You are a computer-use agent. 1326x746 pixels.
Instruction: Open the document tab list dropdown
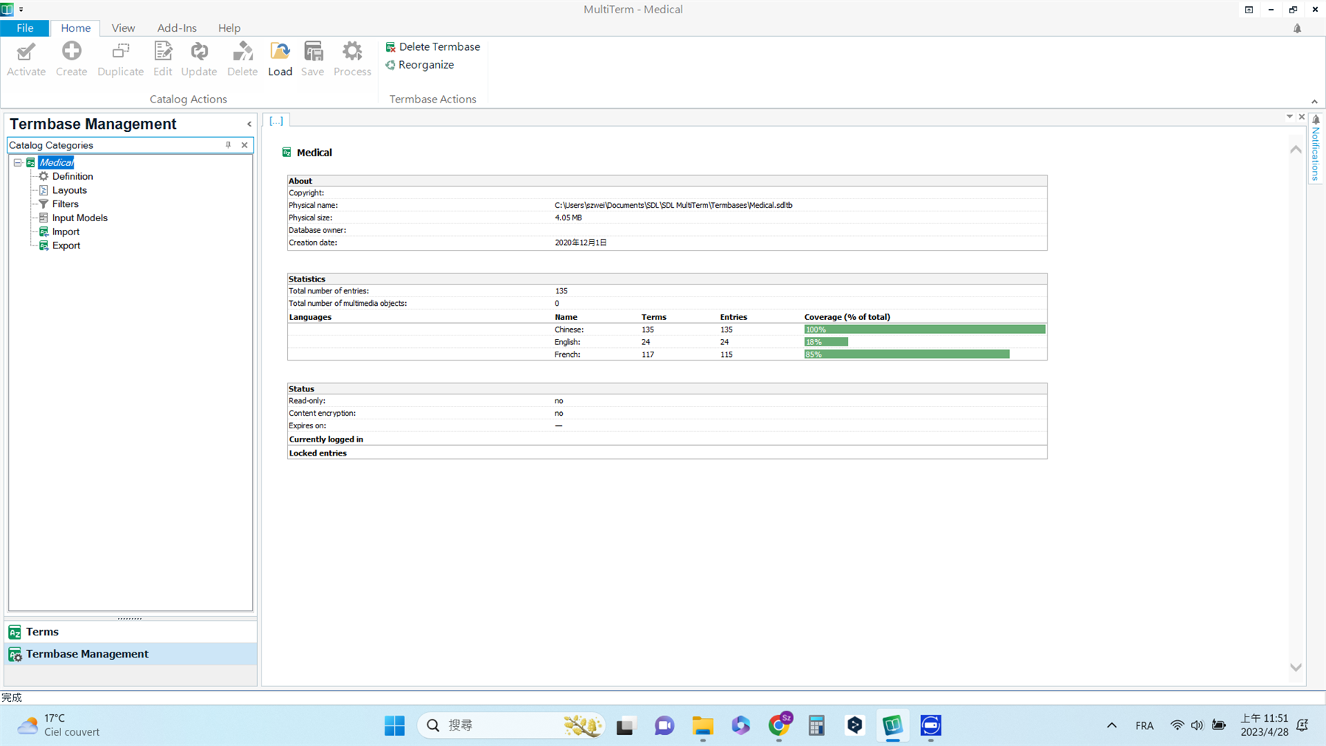1289,116
